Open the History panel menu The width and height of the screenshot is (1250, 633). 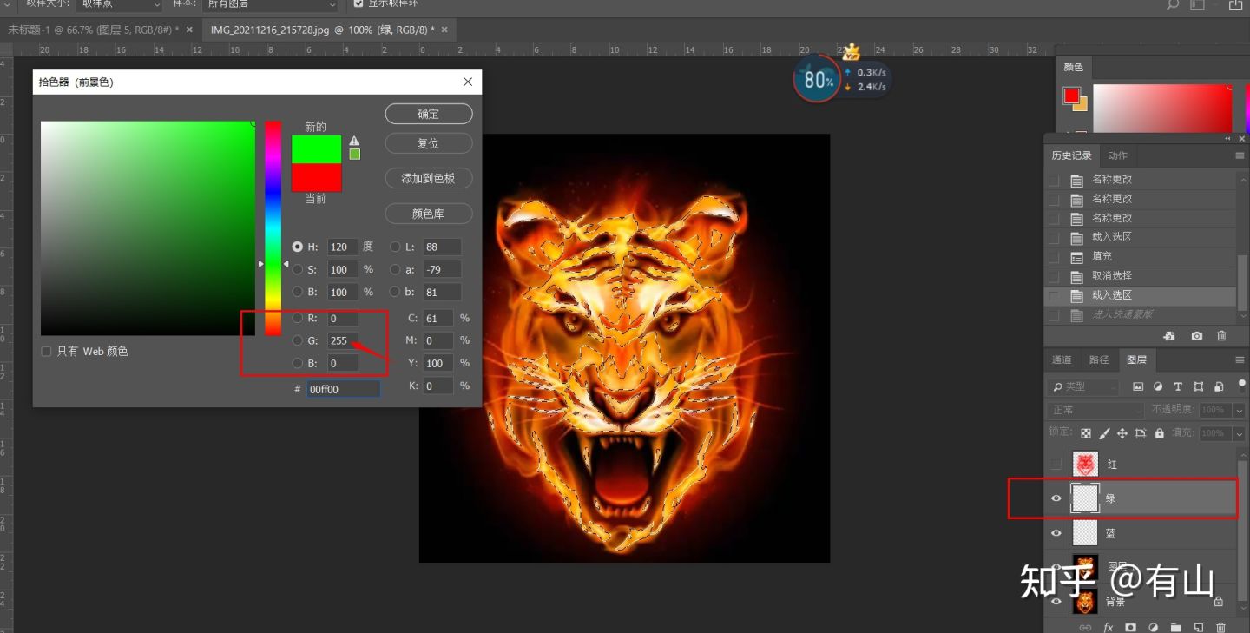tap(1240, 155)
